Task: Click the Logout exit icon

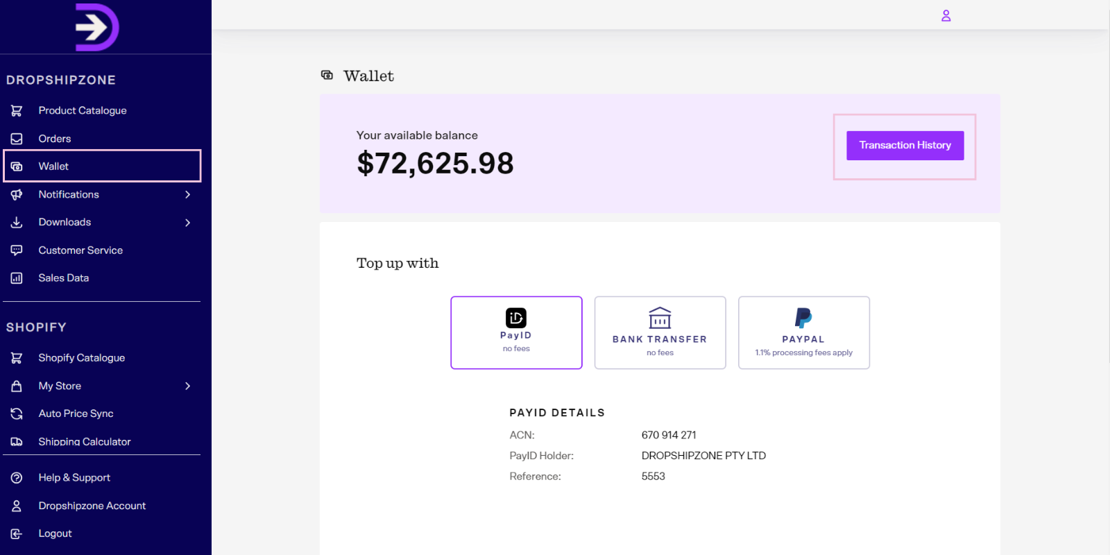Action: [x=17, y=533]
